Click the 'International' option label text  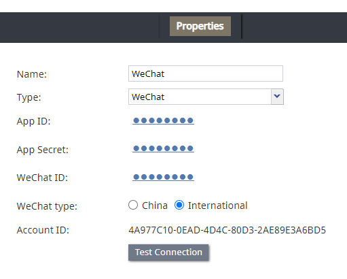tap(218, 206)
